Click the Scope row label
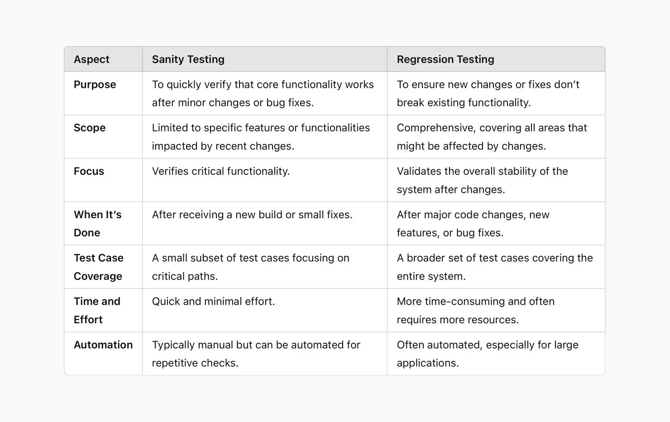Image resolution: width=670 pixels, height=422 pixels. click(90, 128)
